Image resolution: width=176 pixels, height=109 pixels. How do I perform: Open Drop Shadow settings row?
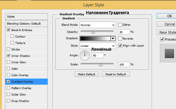pos(26,101)
